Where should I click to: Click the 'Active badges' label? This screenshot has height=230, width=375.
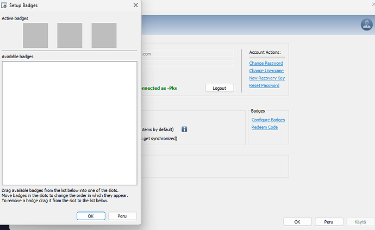pyautogui.click(x=15, y=18)
